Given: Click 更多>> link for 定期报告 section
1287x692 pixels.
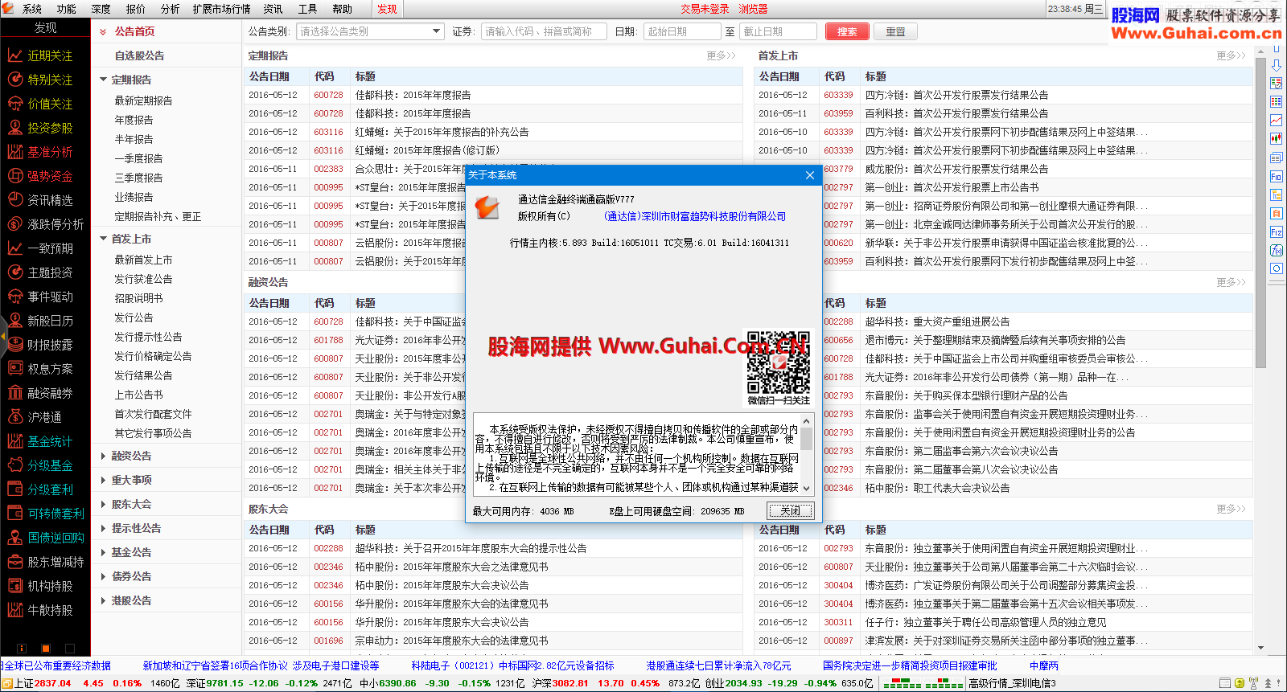Looking at the screenshot, I should pos(722,55).
